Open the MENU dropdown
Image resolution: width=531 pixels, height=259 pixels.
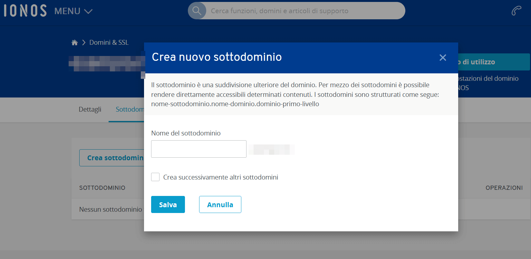73,11
